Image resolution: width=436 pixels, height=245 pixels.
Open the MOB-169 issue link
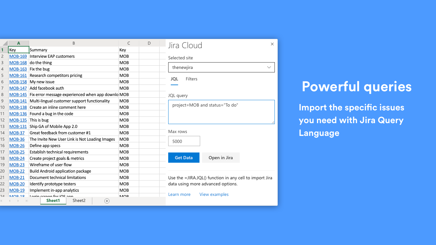[x=18, y=56]
